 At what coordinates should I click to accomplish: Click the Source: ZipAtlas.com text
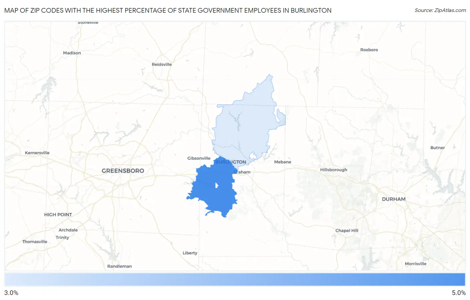click(440, 10)
